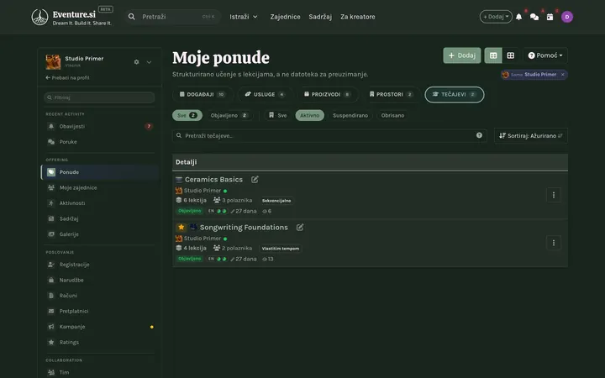This screenshot has width=605, height=378.
Task: Filter by Sve status chip with count
Action: pos(187,115)
